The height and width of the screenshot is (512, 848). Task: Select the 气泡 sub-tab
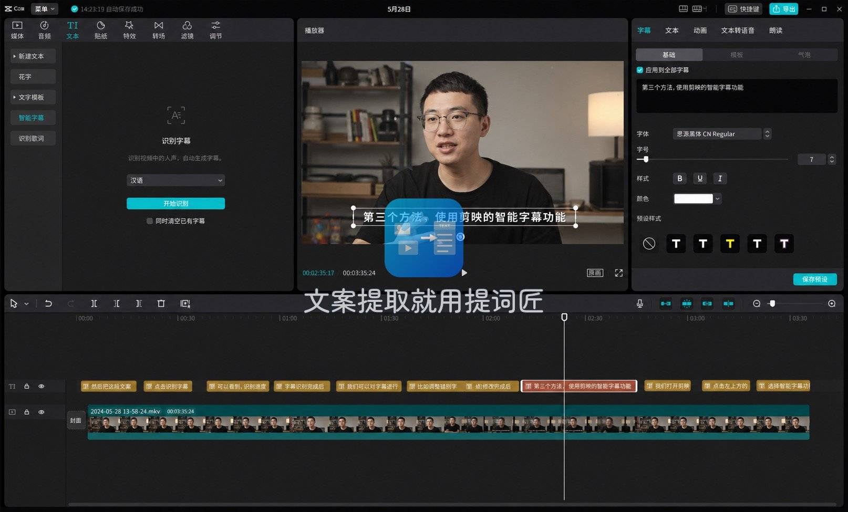pyautogui.click(x=804, y=55)
